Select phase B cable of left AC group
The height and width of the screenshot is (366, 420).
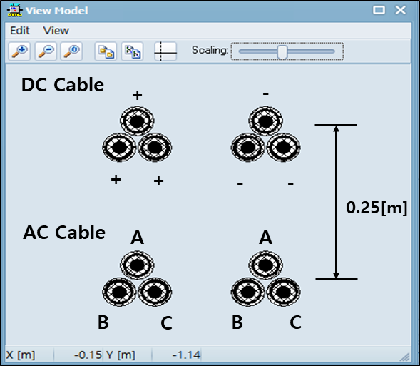click(x=120, y=292)
